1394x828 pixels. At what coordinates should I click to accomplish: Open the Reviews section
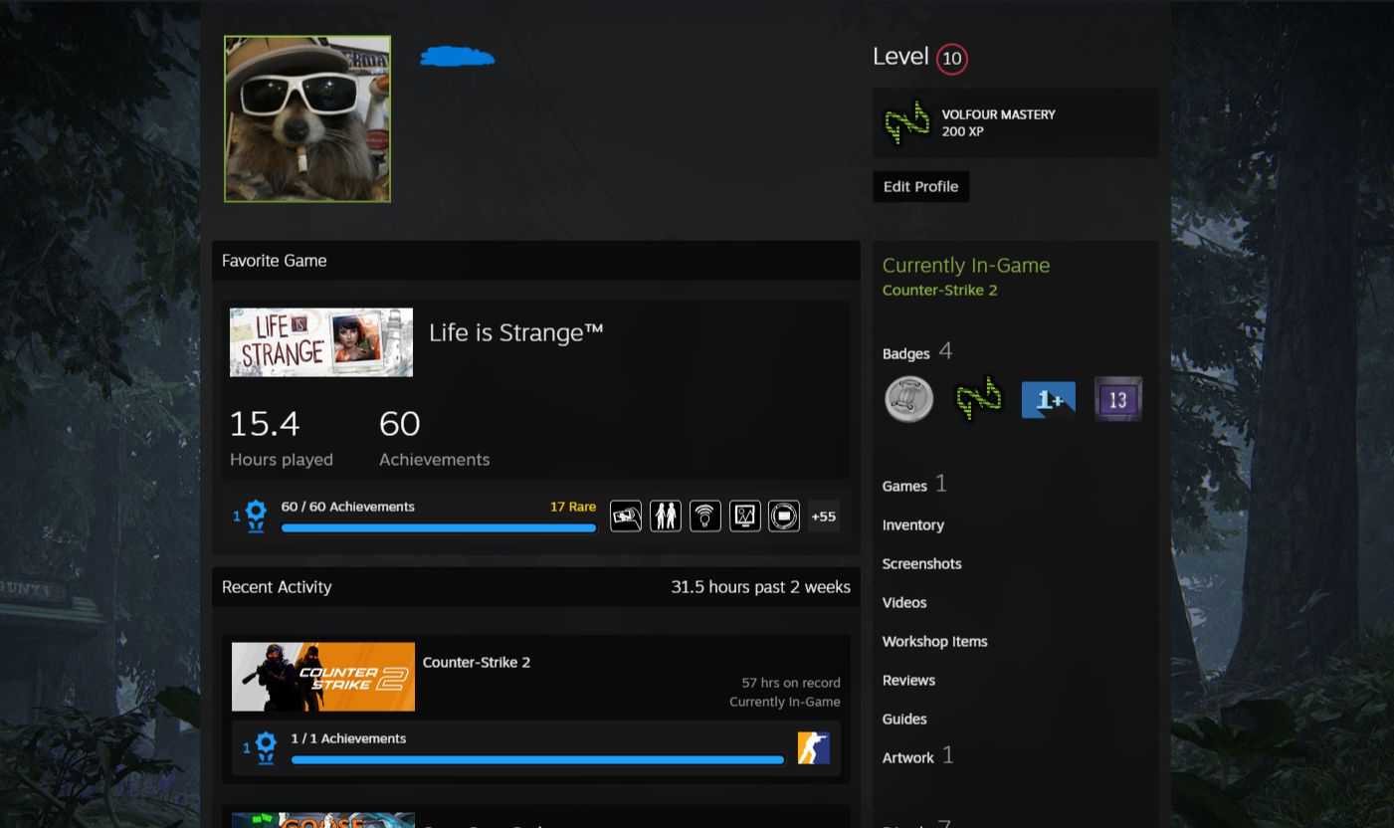click(x=908, y=680)
